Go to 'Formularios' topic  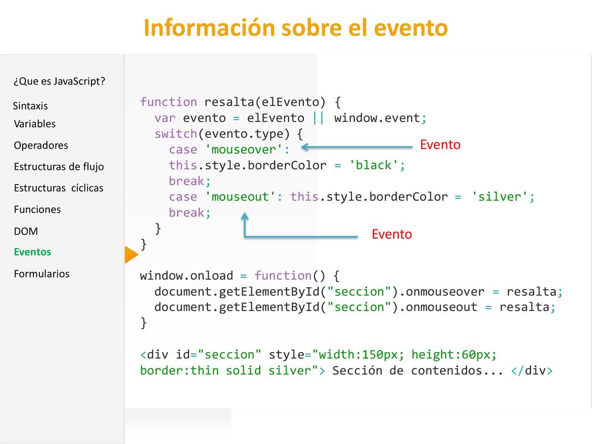tap(42, 273)
